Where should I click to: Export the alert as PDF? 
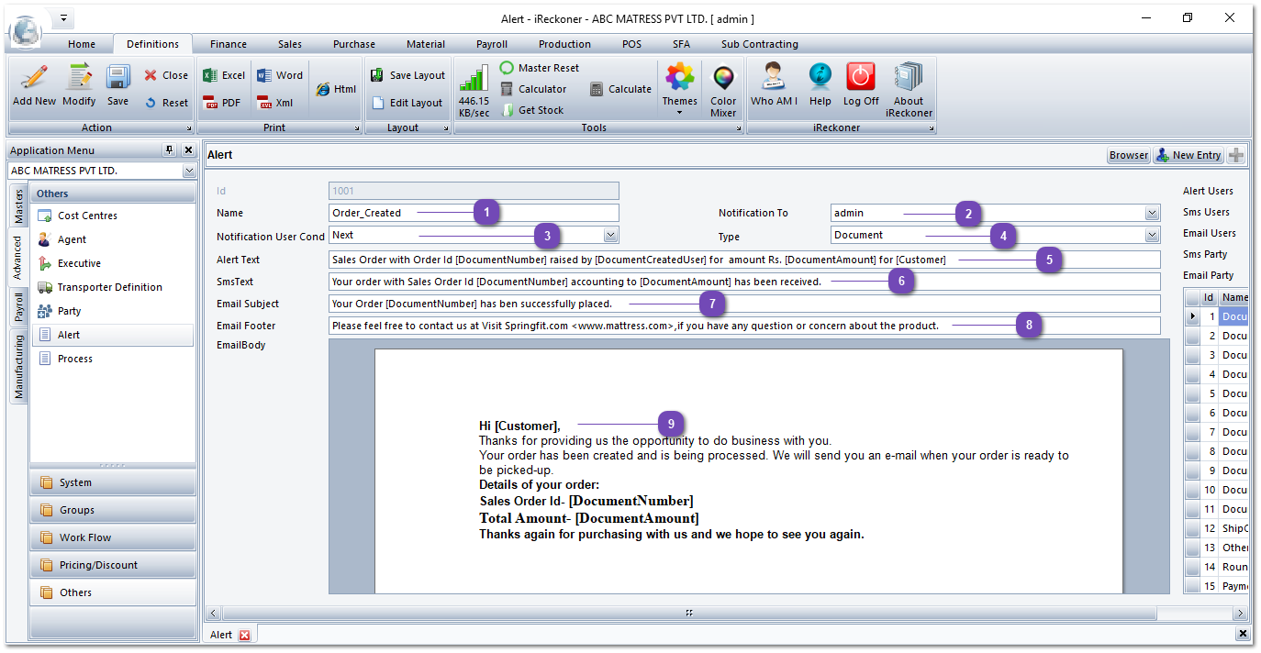pyautogui.click(x=222, y=103)
